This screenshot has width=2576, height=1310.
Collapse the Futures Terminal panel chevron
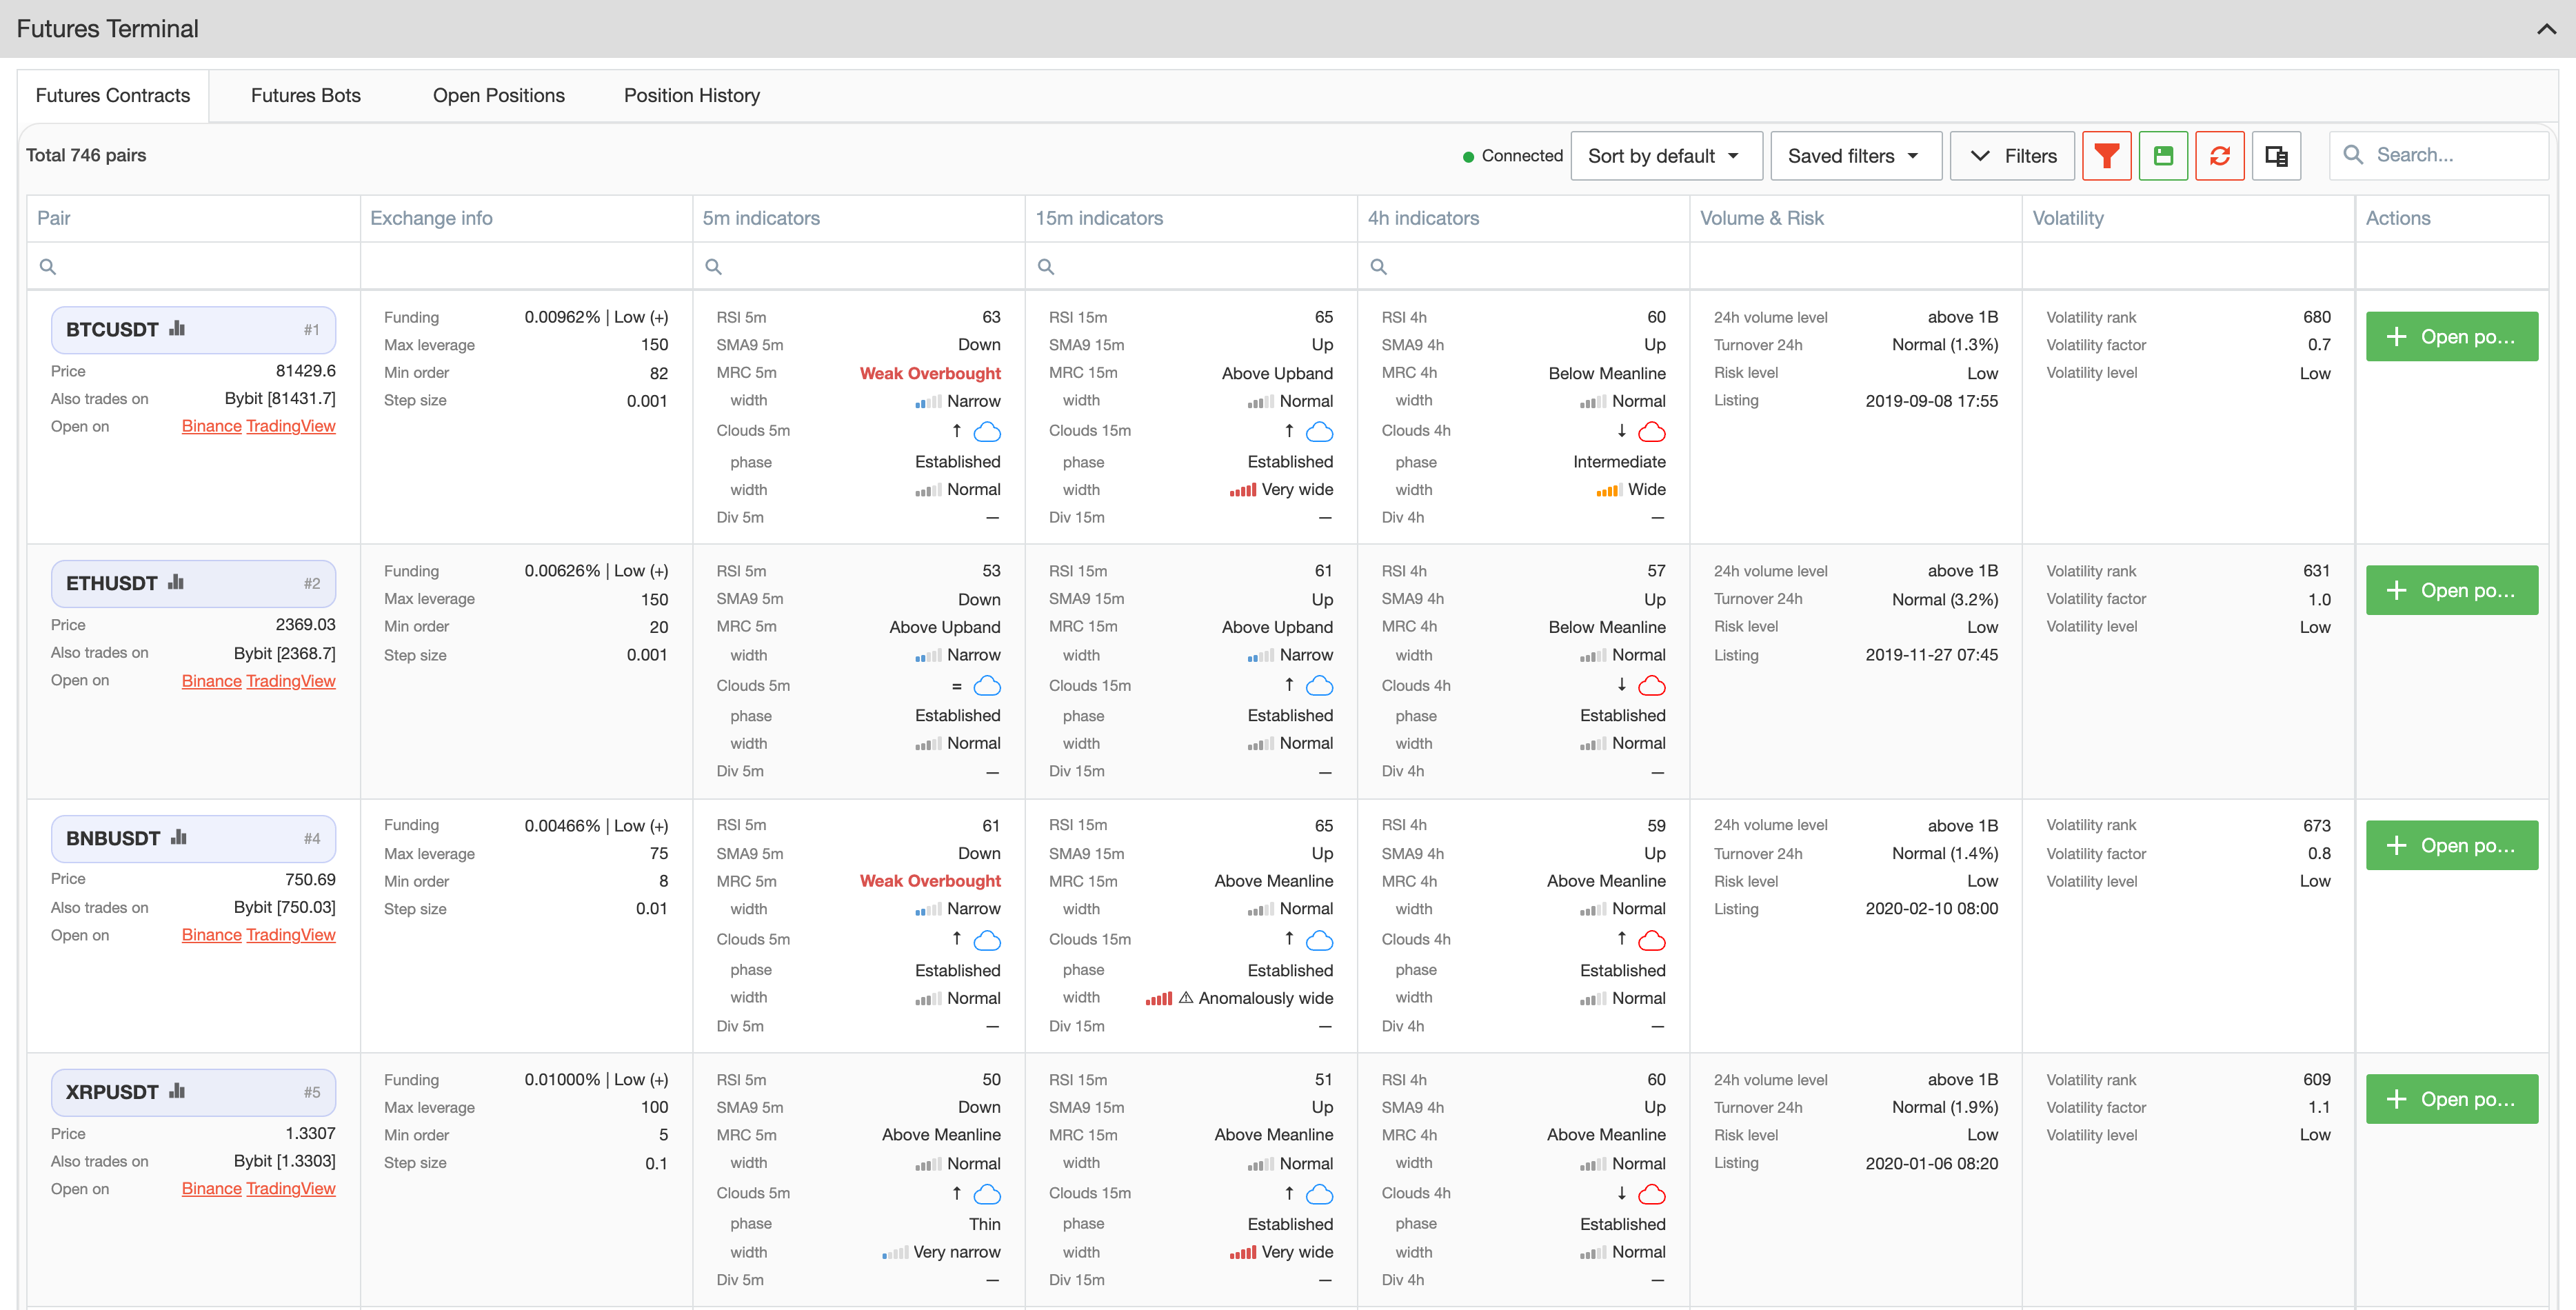(2546, 29)
